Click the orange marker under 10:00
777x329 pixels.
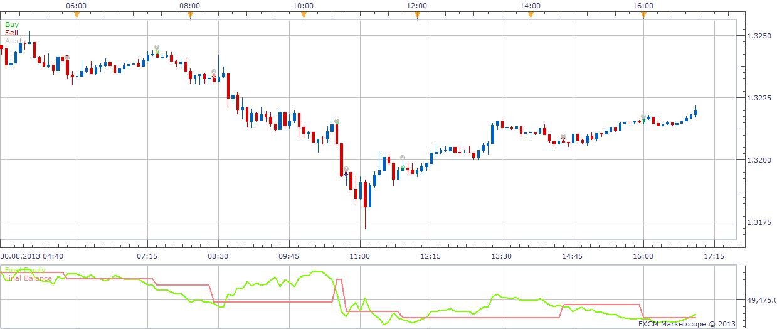coord(304,16)
